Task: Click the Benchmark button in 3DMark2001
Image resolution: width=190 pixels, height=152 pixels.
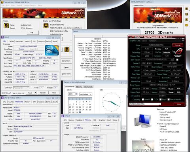Action: point(66,61)
